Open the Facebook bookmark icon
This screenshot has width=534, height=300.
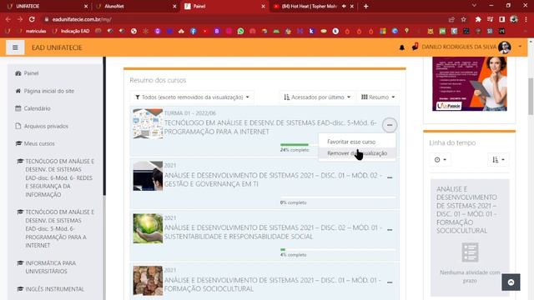coord(194,32)
